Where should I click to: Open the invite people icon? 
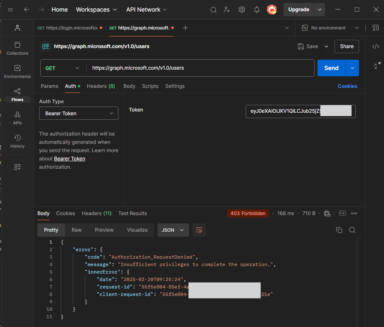227,10
